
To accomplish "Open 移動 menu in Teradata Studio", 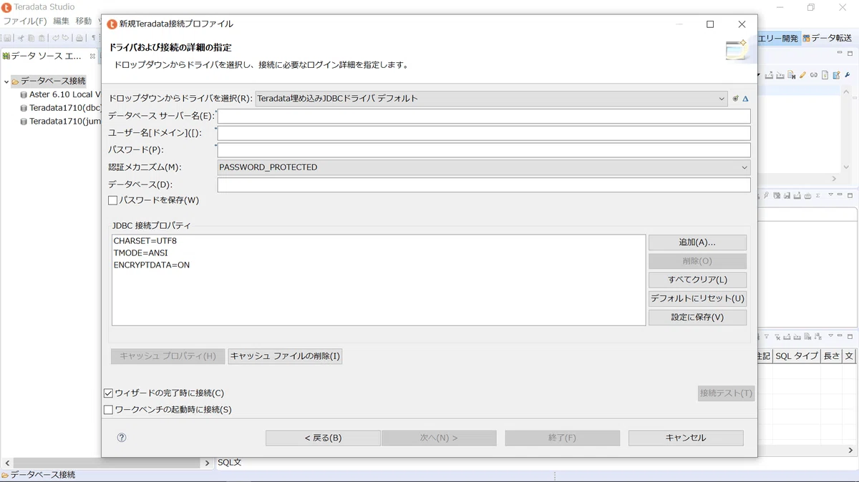I will click(x=84, y=21).
